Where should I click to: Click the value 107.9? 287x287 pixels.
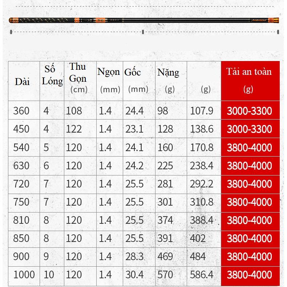pyautogui.click(x=202, y=111)
